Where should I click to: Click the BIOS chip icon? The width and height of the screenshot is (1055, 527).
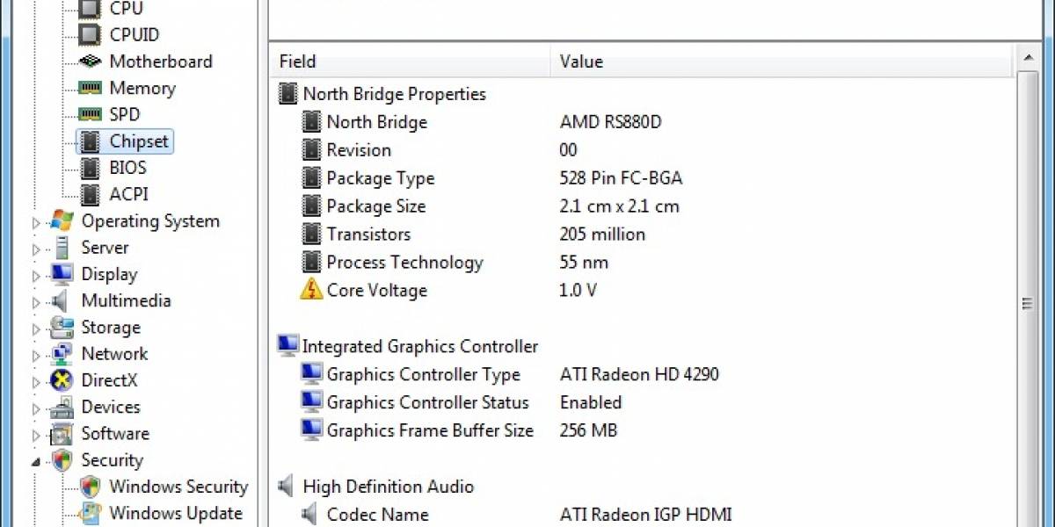click(90, 168)
